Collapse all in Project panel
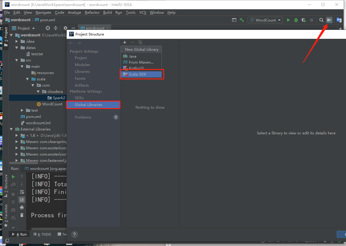This screenshot has height=246, width=346. coord(56,28)
